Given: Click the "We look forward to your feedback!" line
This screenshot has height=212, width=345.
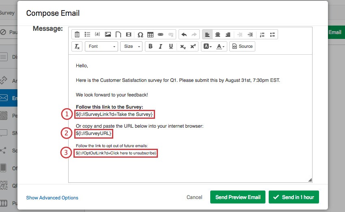Looking at the screenshot, I should click(x=112, y=95).
